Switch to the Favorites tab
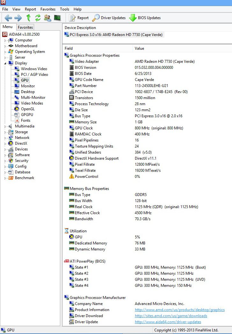Viewport: 232px width, 334px height. click(25, 27)
